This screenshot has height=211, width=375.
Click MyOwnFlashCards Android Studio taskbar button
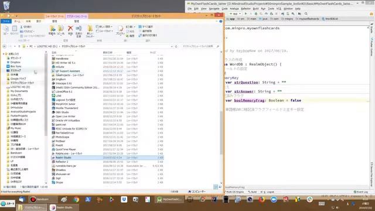coord(169,199)
